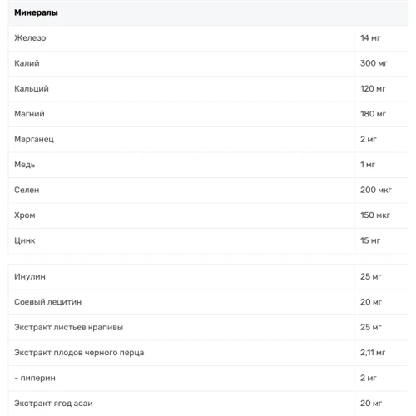Click the Калий 300 мг value
Viewport: 416px width, 416px height.
coord(374,63)
